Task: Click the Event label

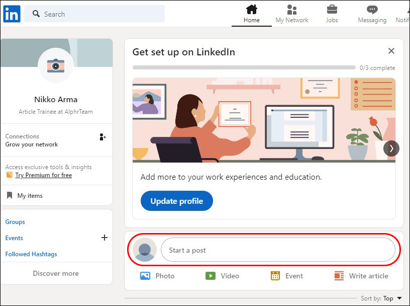Action: (x=294, y=276)
